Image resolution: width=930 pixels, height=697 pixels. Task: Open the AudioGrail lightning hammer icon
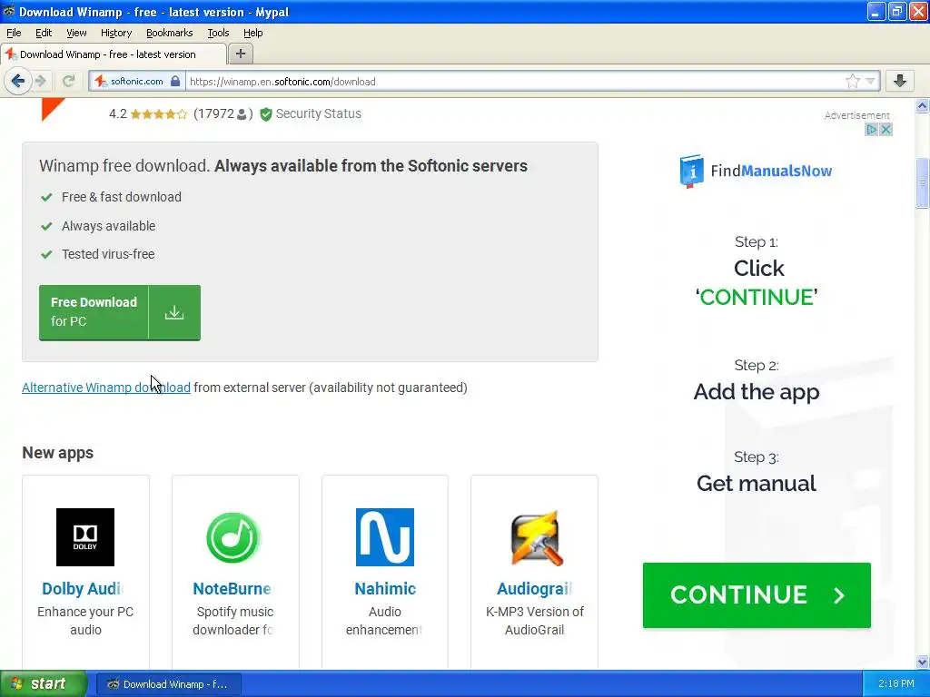[x=535, y=537]
